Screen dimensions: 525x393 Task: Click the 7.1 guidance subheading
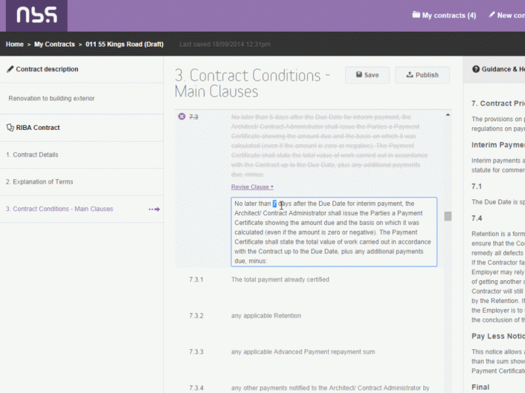[x=476, y=186]
